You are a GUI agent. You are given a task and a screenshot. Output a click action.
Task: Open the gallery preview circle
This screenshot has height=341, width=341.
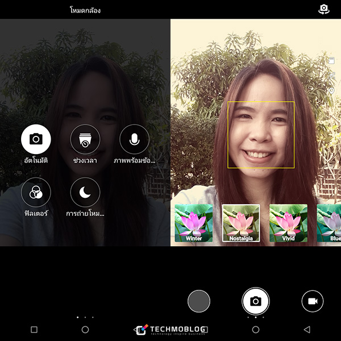coord(199,301)
